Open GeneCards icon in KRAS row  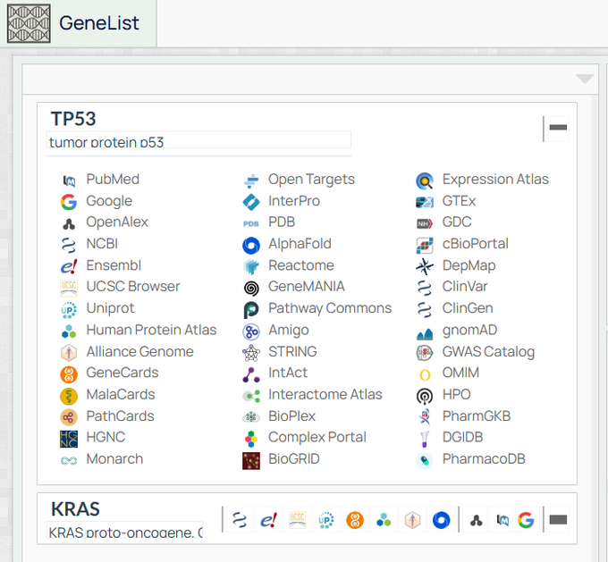click(x=355, y=520)
